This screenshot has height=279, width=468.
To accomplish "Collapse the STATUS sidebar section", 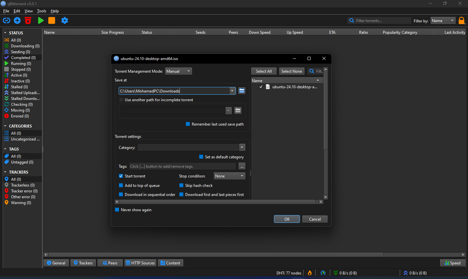I will click(x=5, y=33).
